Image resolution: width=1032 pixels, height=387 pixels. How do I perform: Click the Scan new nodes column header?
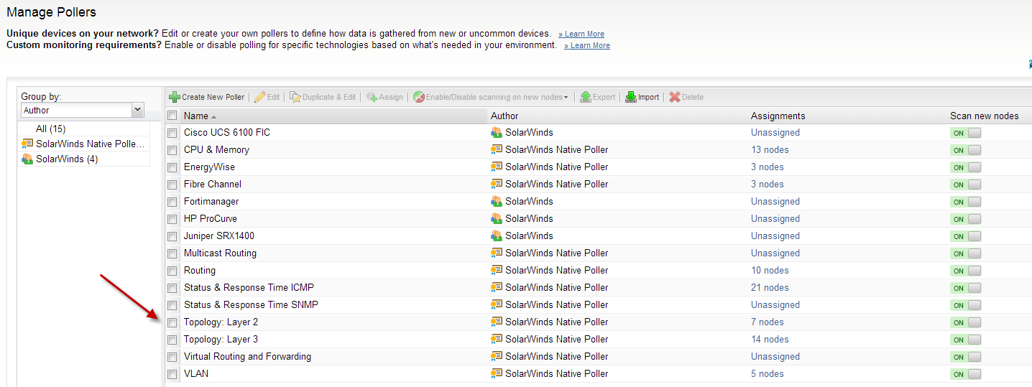point(985,116)
